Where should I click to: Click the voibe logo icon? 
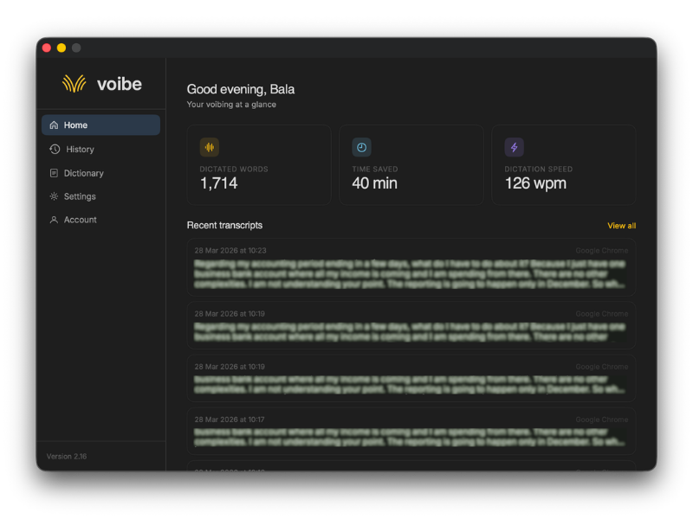(x=74, y=84)
